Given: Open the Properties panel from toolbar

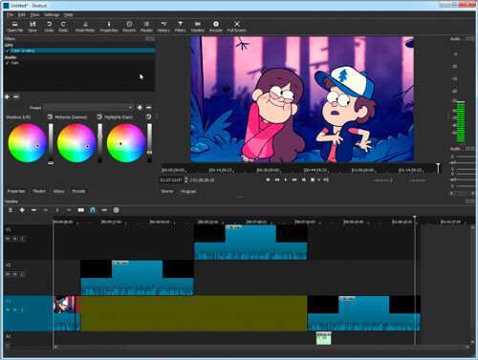Looking at the screenshot, I should coord(109,27).
